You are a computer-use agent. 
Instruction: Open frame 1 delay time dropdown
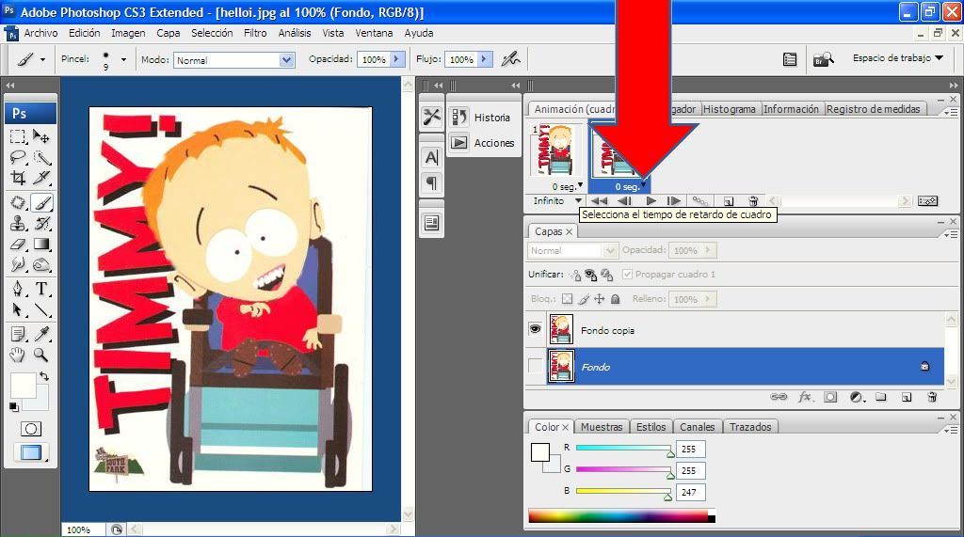(x=580, y=185)
